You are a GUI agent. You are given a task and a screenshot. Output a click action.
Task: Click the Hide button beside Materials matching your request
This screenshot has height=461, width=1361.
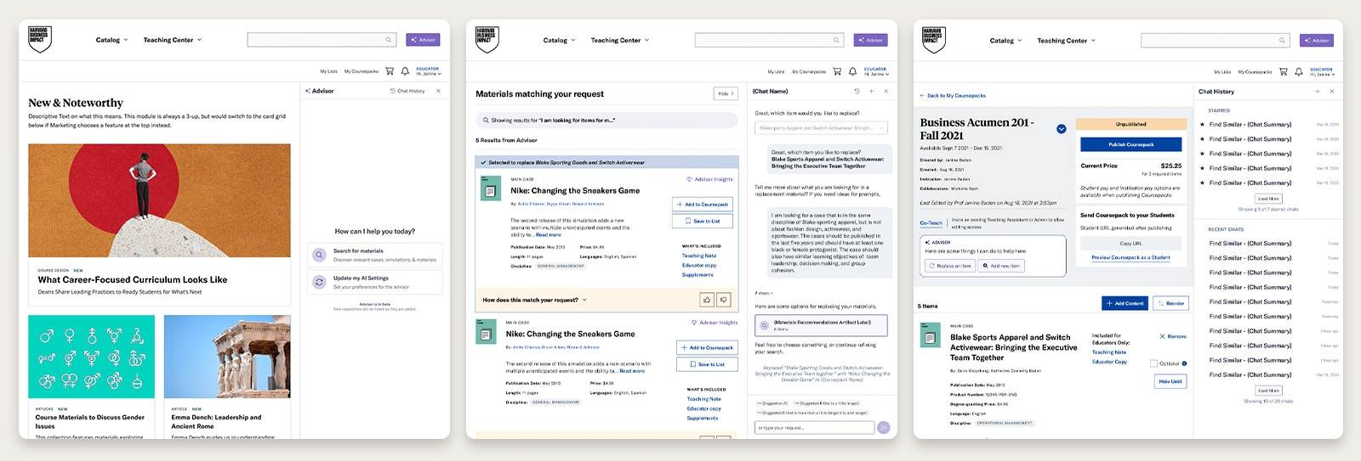coord(726,93)
